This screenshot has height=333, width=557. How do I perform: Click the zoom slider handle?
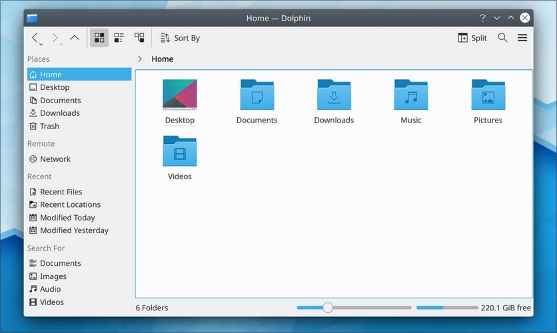click(328, 308)
